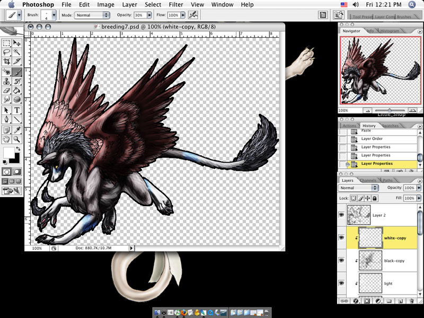The image size is (424, 318).
Task: Hide the black-copy layer
Action: [x=341, y=260]
